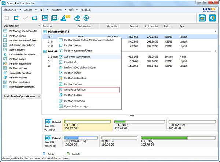The width and height of the screenshot is (220, 162).
Task: Collapse the second disk group chevron
Action: 216,51
